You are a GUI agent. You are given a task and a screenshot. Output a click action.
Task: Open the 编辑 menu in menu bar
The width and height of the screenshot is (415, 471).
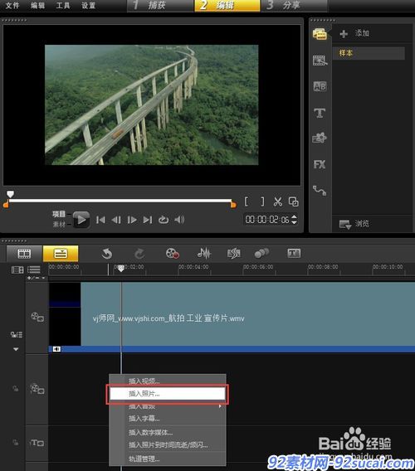[37, 5]
